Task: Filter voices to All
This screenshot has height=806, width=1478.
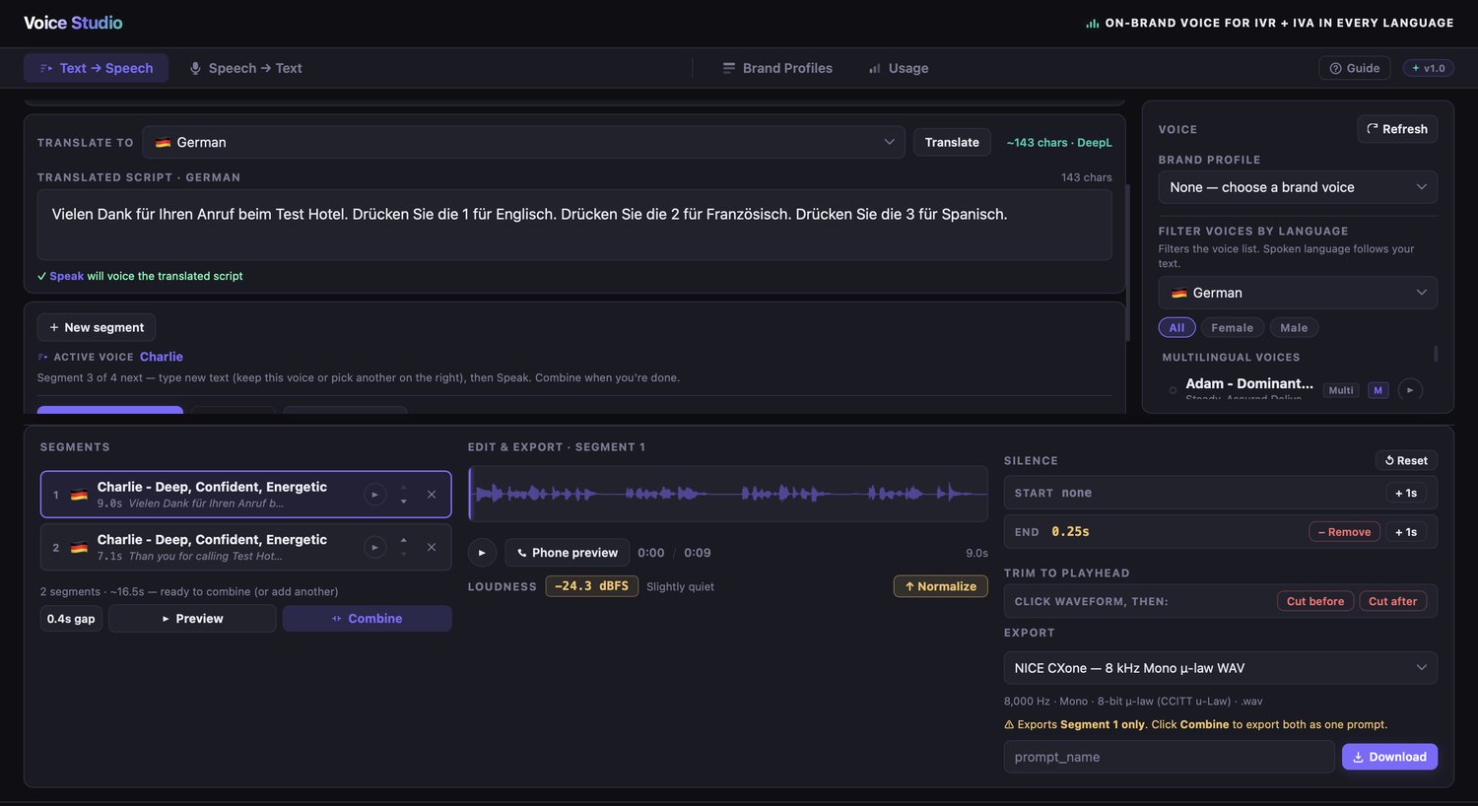Action: [x=1176, y=328]
